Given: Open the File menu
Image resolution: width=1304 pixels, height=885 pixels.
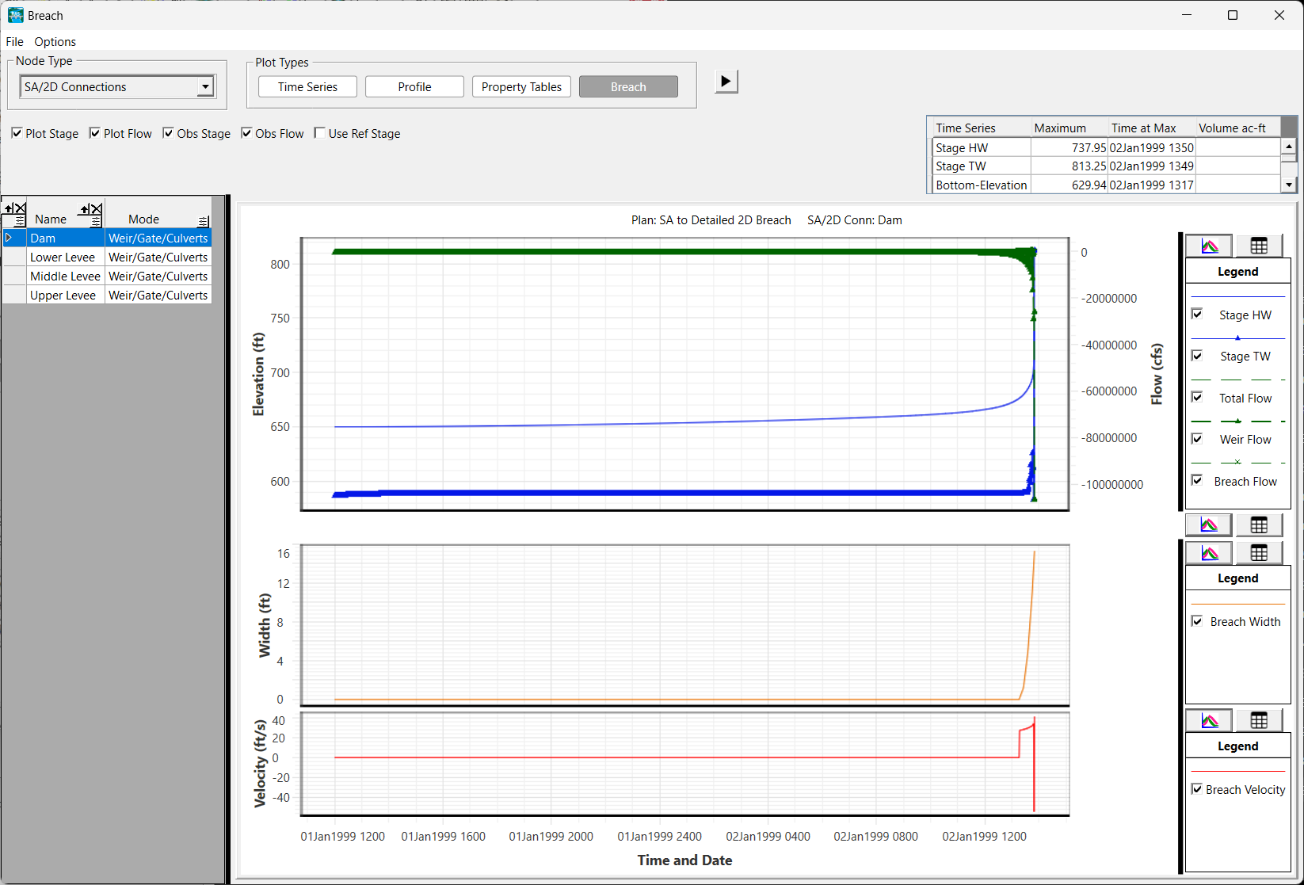Looking at the screenshot, I should coord(14,42).
